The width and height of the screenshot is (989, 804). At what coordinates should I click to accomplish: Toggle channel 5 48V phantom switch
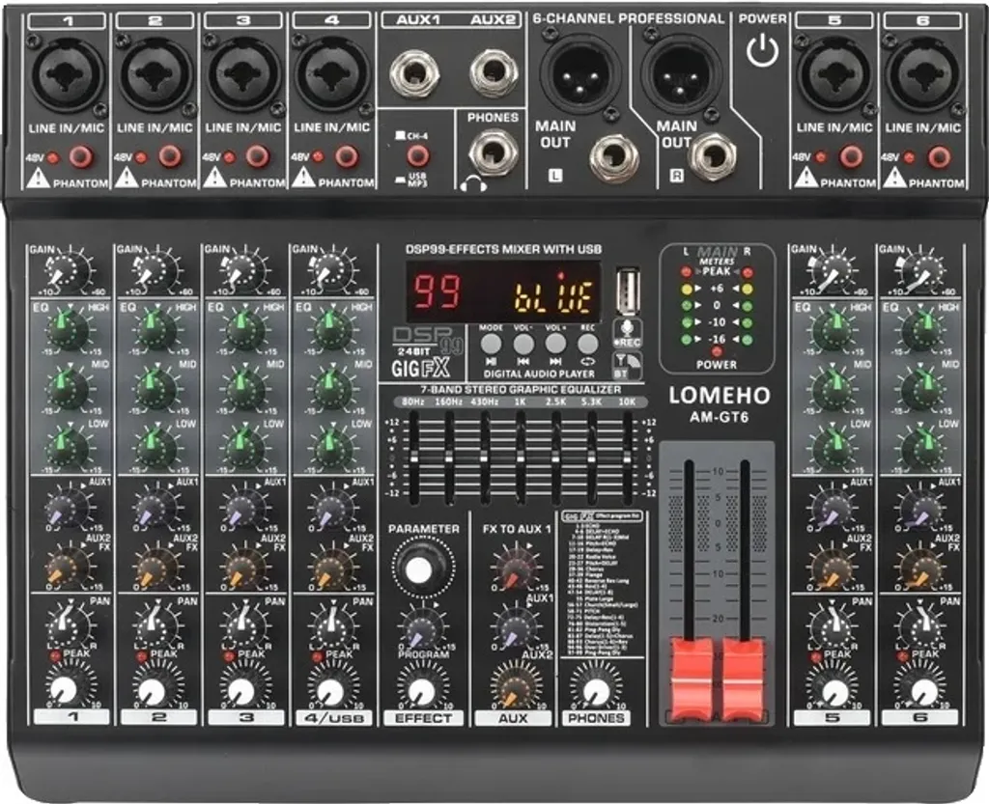850,156
